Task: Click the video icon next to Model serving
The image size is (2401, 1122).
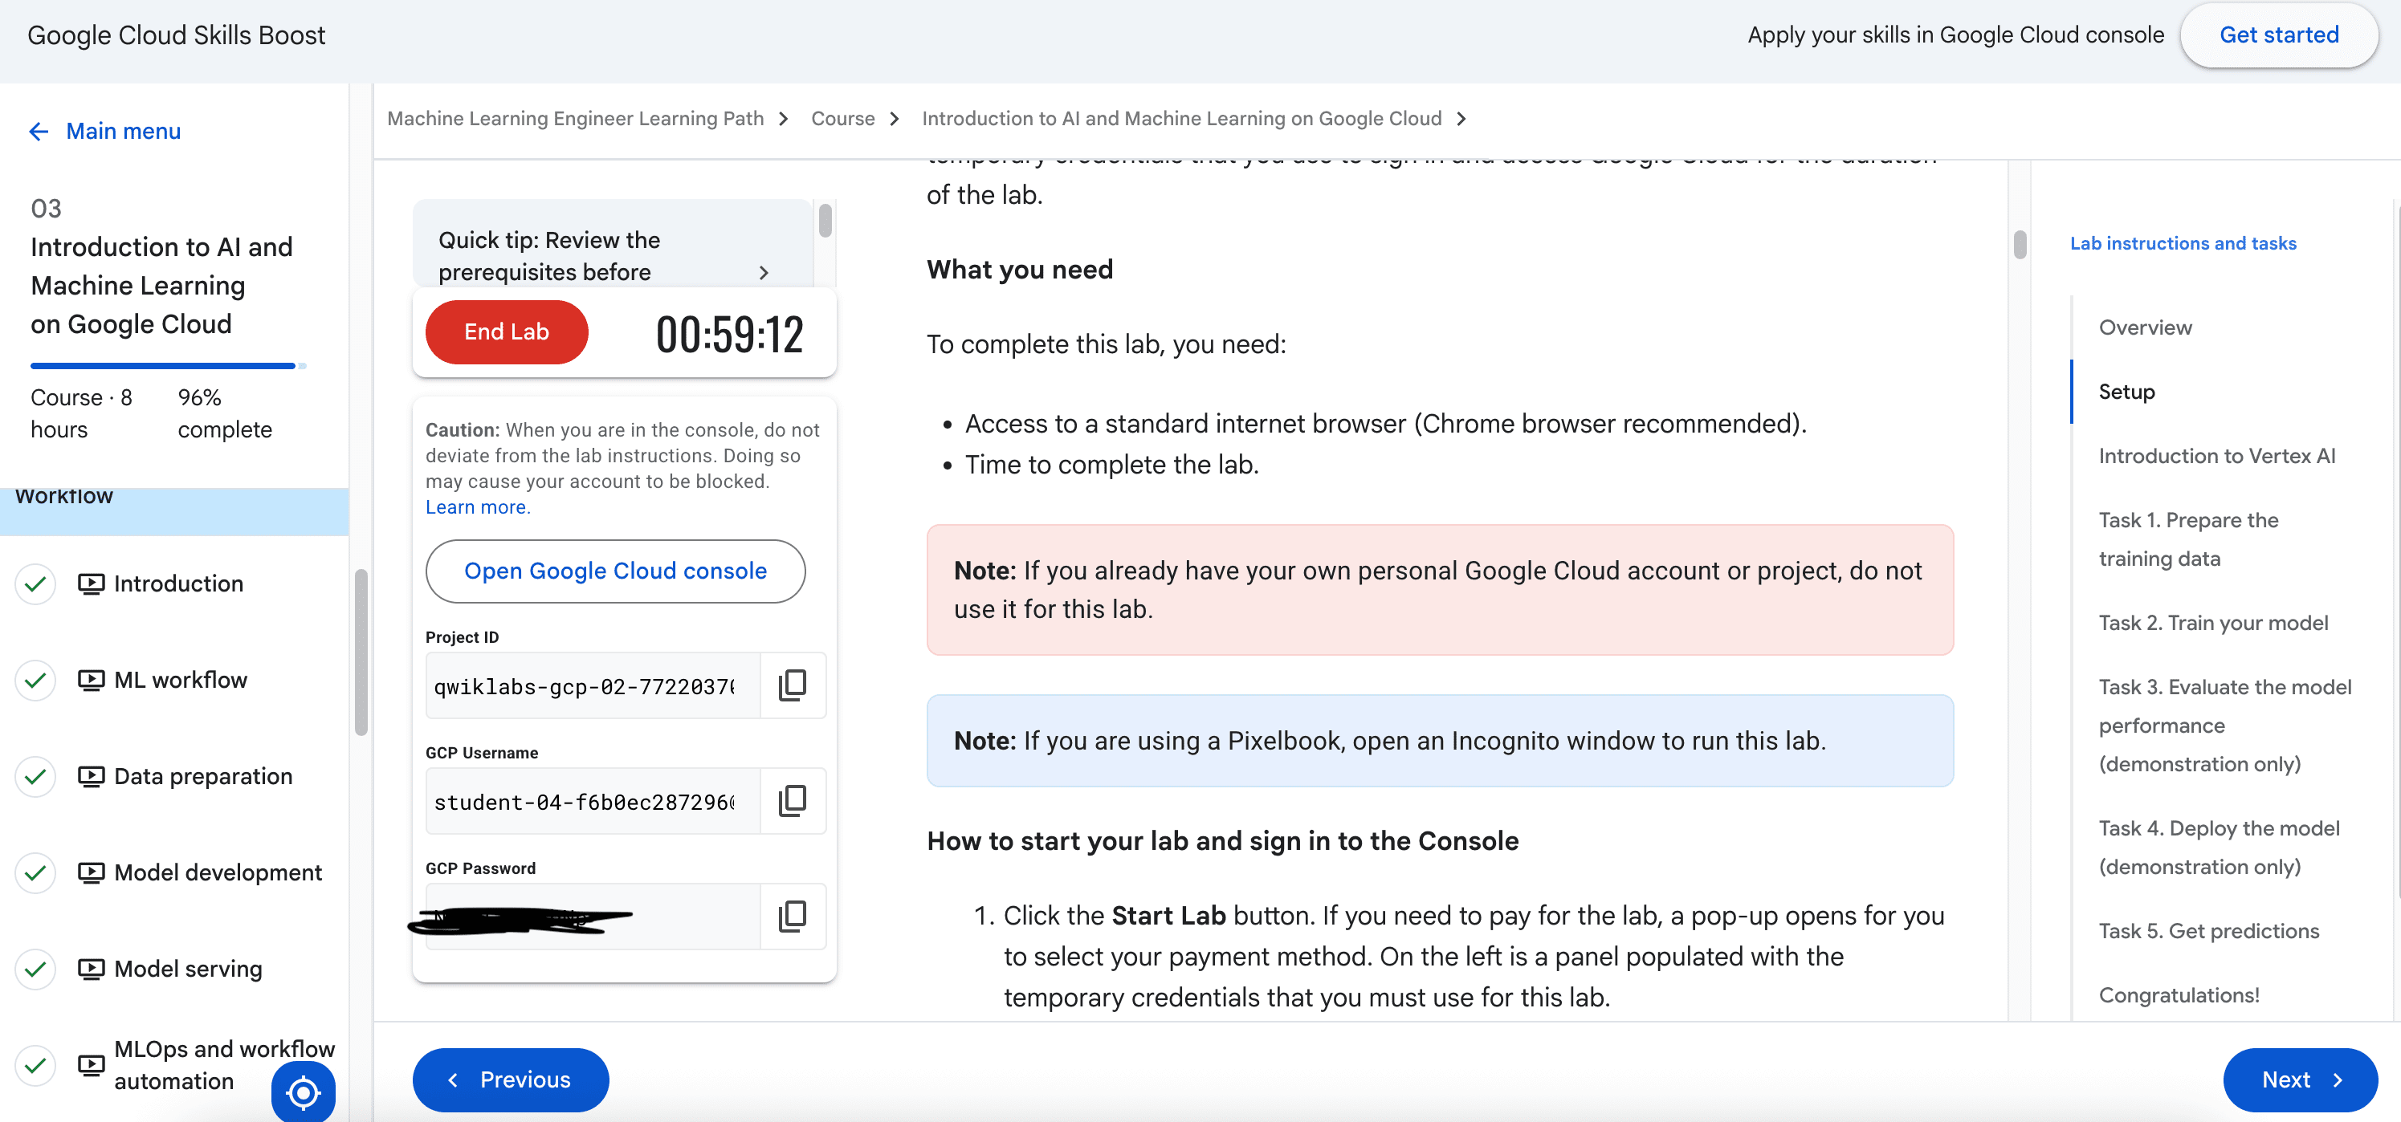Action: point(91,968)
